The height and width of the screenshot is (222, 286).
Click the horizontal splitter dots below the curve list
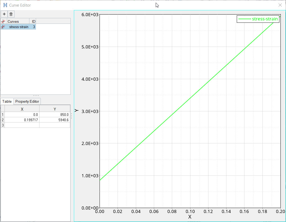[x=36, y=96]
